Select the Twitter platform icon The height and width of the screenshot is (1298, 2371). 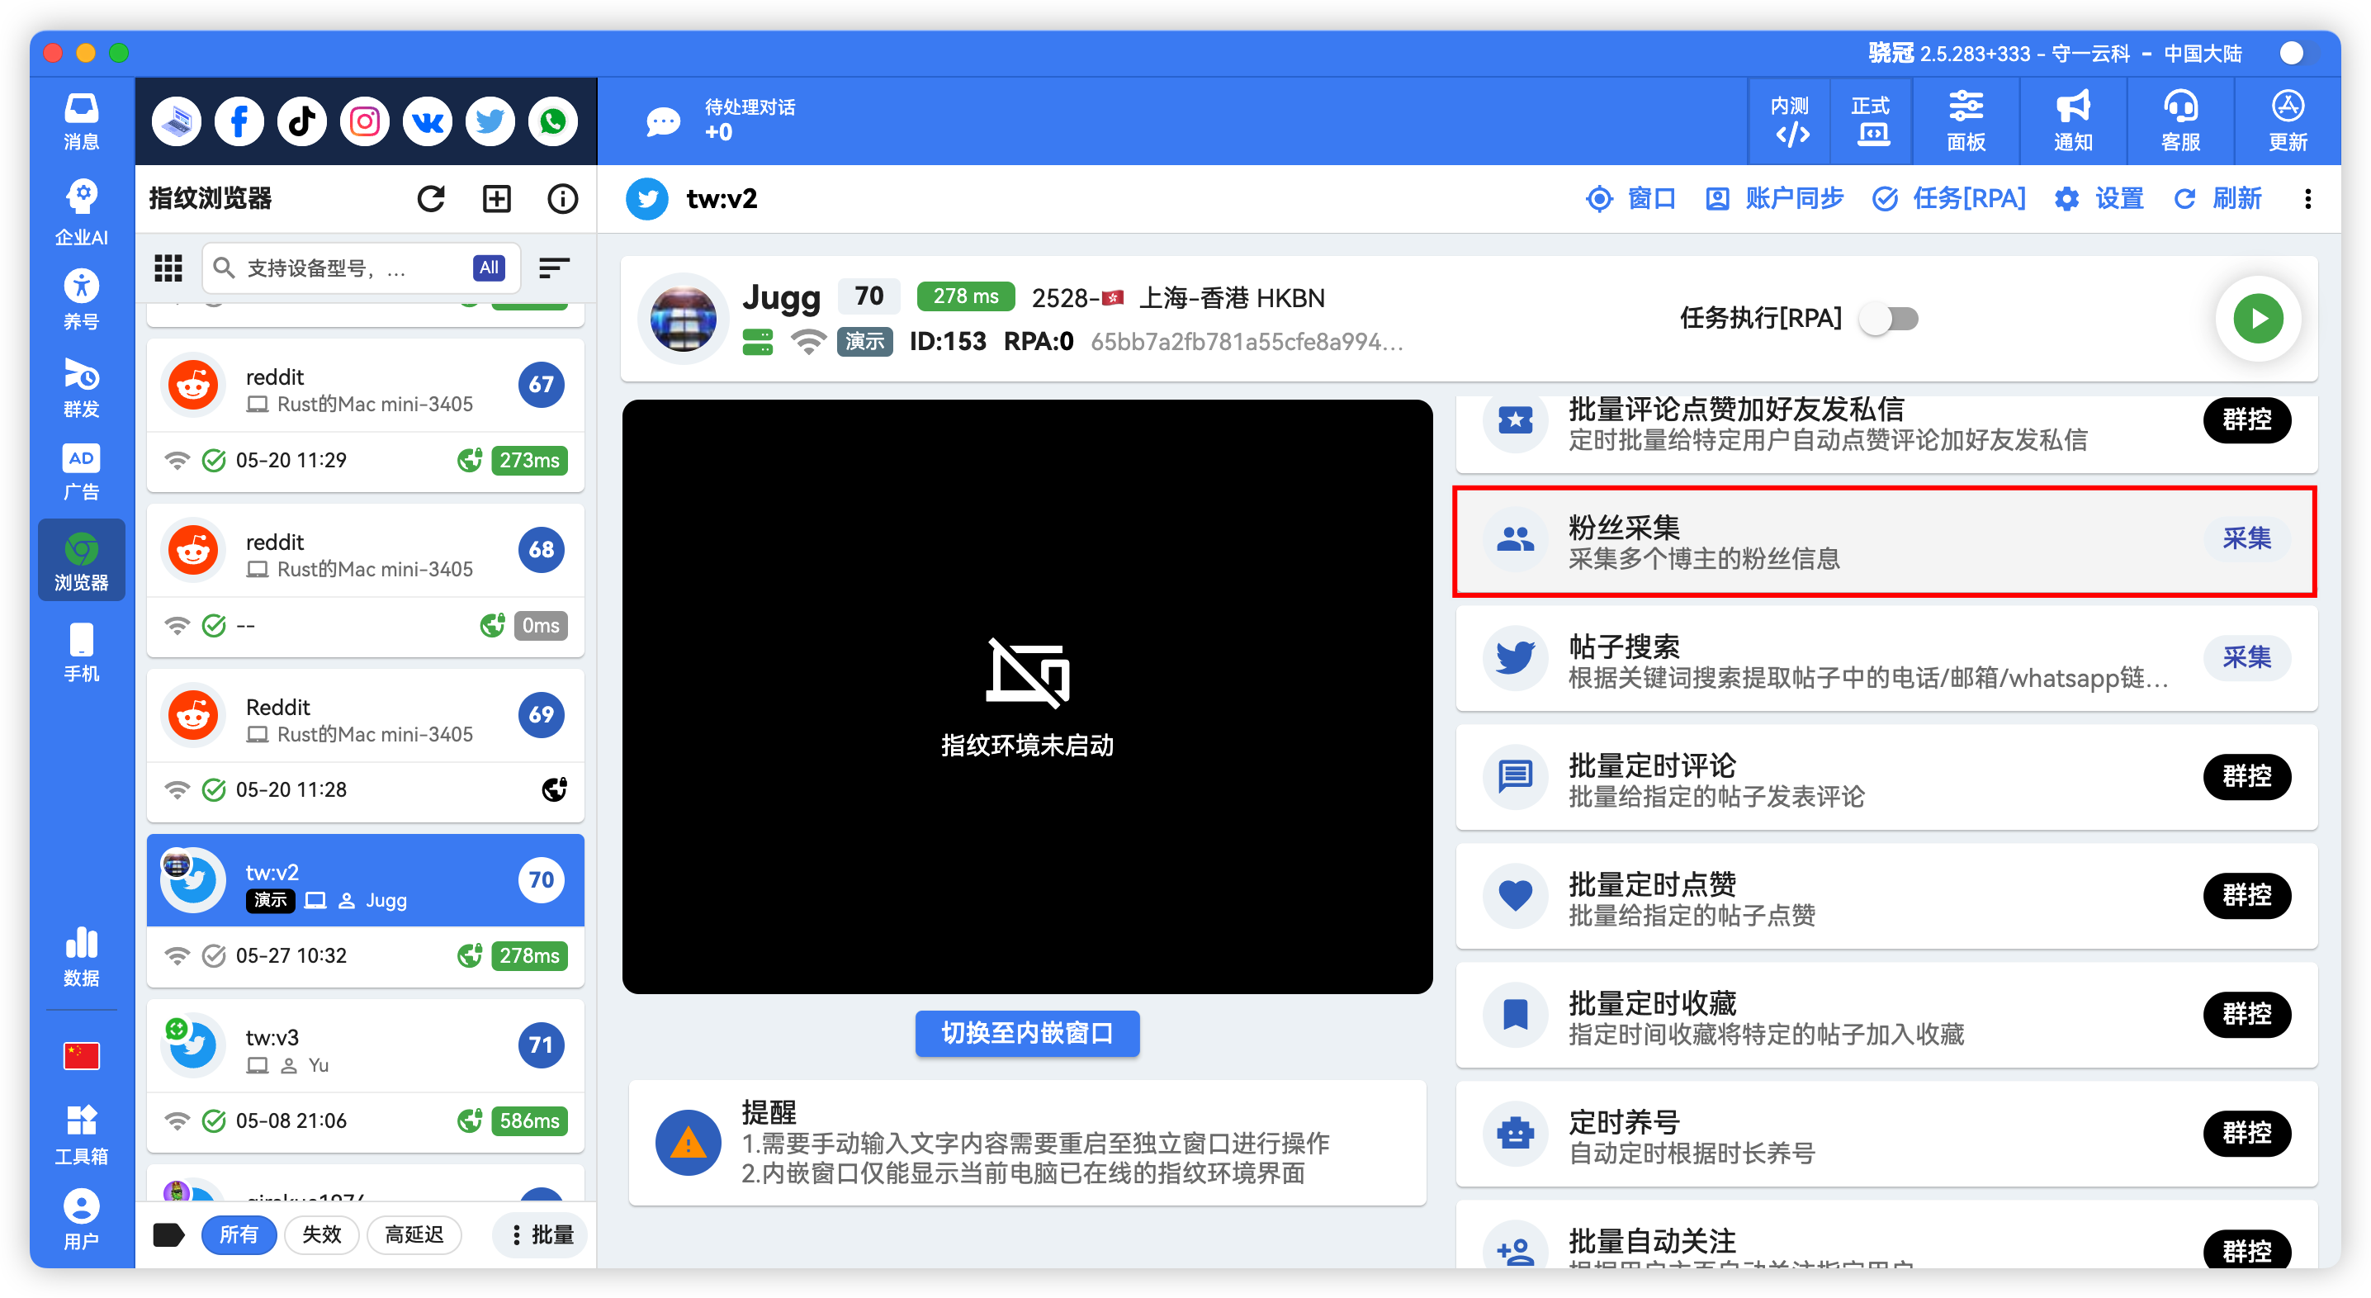click(490, 121)
